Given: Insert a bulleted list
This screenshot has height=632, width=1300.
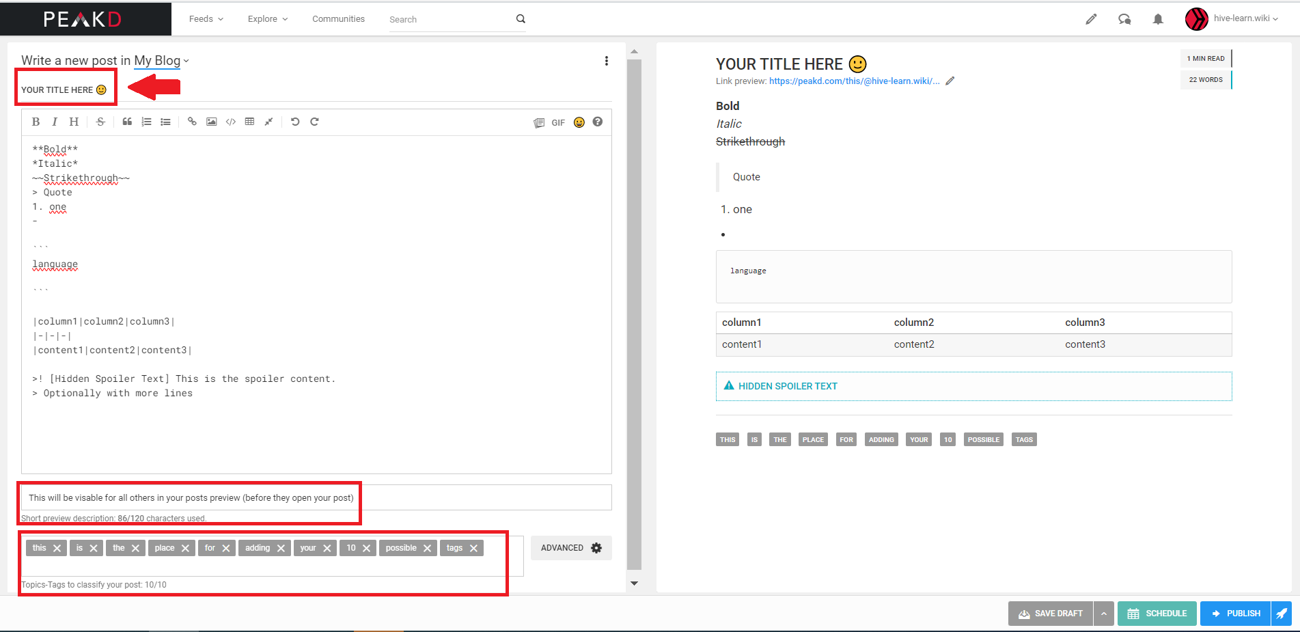Looking at the screenshot, I should pyautogui.click(x=165, y=122).
